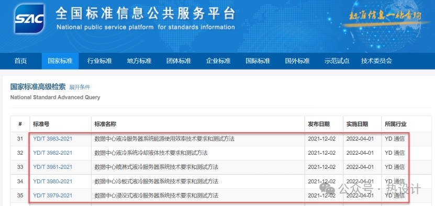Navigate to 国际标准
The height and width of the screenshot is (206, 435).
258,61
